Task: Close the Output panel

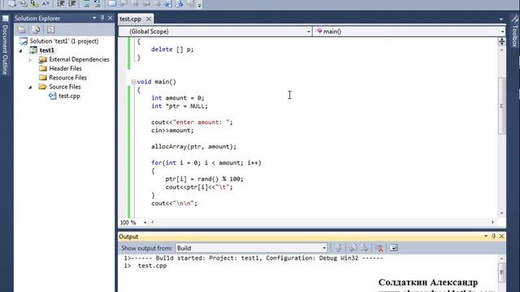Action: pyautogui.click(x=501, y=236)
